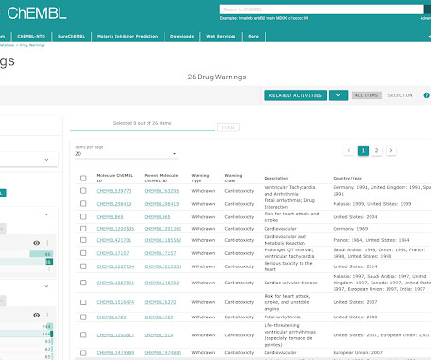Click the Related Activities button
This screenshot has height=360, width=431.
pyautogui.click(x=296, y=95)
